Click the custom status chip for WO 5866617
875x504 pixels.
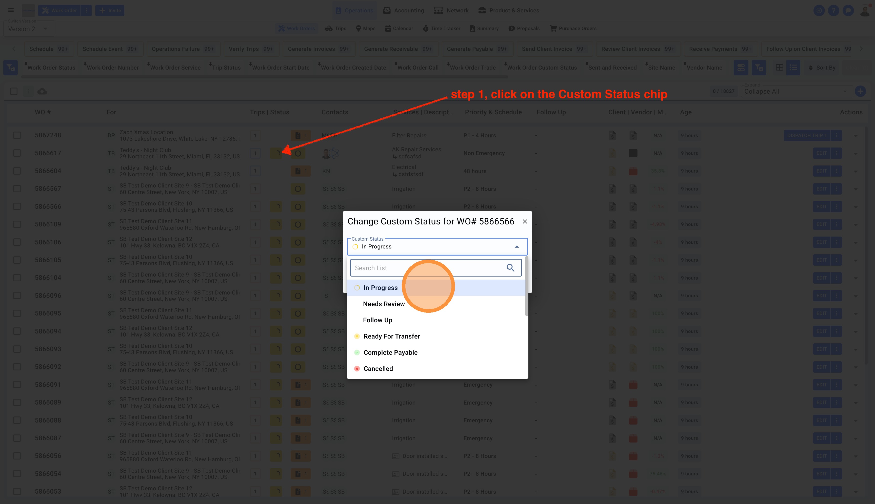point(276,153)
